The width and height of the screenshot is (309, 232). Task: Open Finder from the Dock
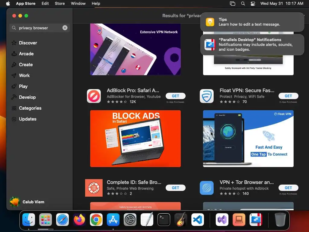coord(29,220)
